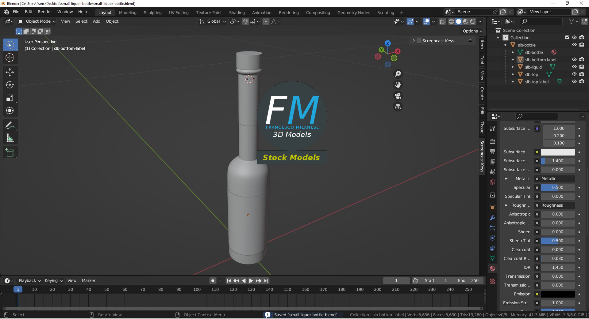Open the viewport Select menu
The height and width of the screenshot is (319, 589).
[x=81, y=21]
